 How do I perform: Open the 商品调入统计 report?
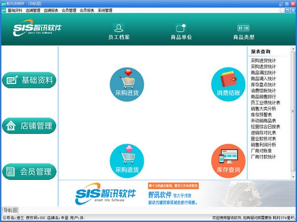click(x=263, y=79)
